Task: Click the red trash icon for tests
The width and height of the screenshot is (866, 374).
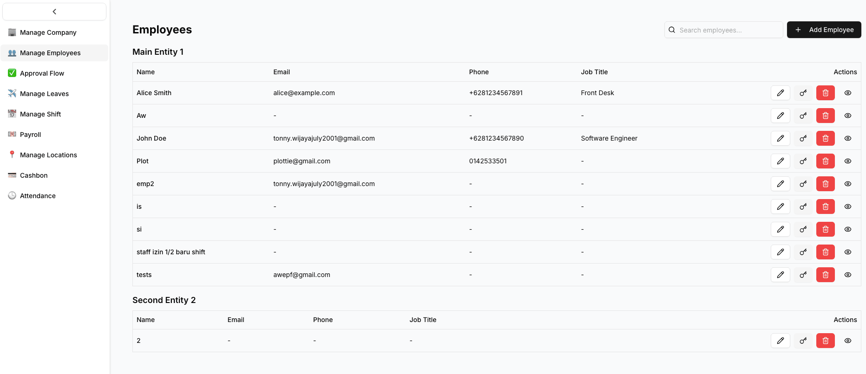Action: [825, 275]
